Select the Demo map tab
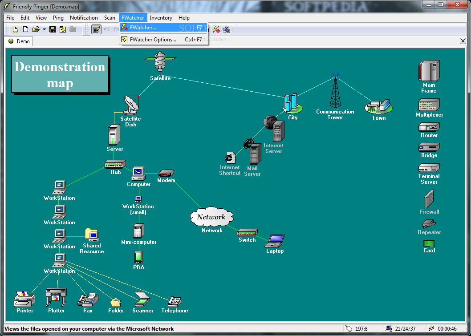This screenshot has width=471, height=336. [19, 41]
